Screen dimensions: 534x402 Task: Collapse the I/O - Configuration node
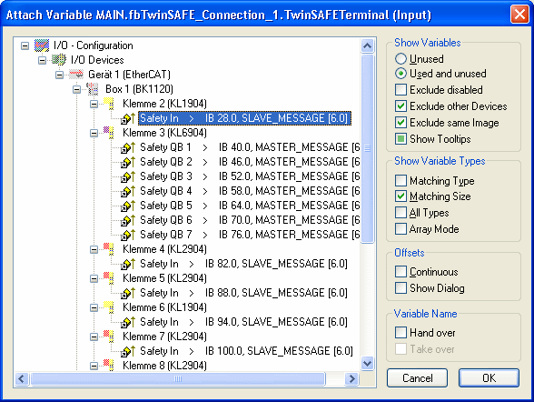pyautogui.click(x=25, y=45)
